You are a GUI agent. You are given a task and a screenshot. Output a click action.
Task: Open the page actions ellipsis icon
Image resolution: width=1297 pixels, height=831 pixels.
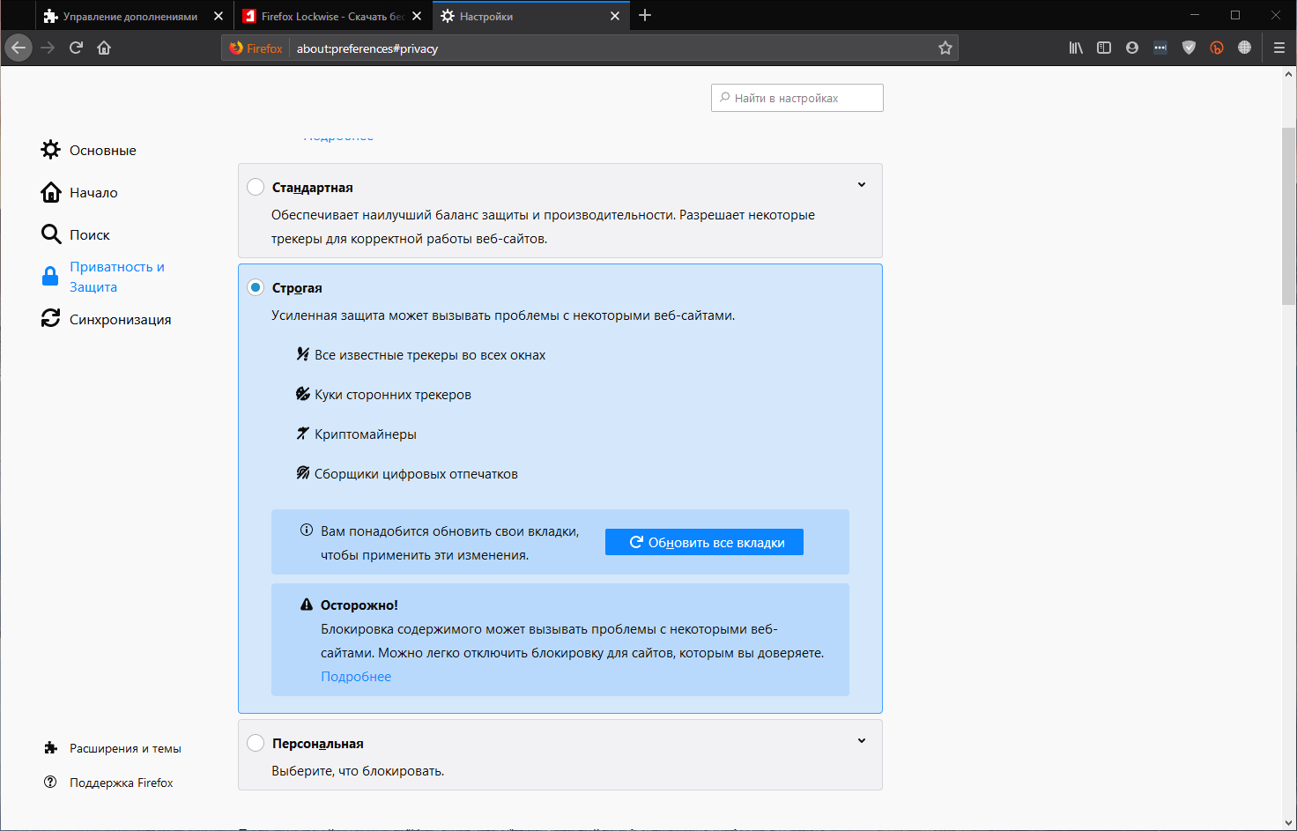(1160, 48)
